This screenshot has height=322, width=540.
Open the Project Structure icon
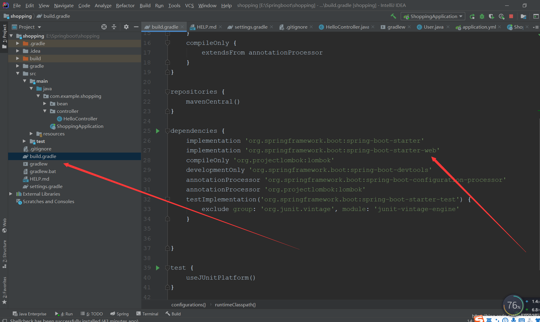click(x=523, y=16)
